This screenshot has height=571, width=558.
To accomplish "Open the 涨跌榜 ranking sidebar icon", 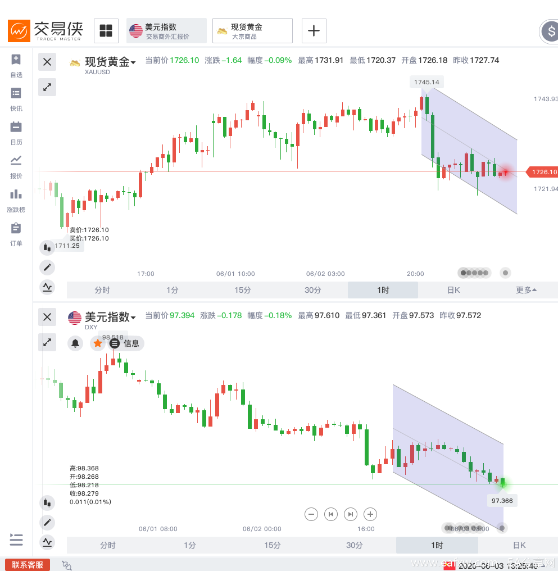I will [x=16, y=201].
